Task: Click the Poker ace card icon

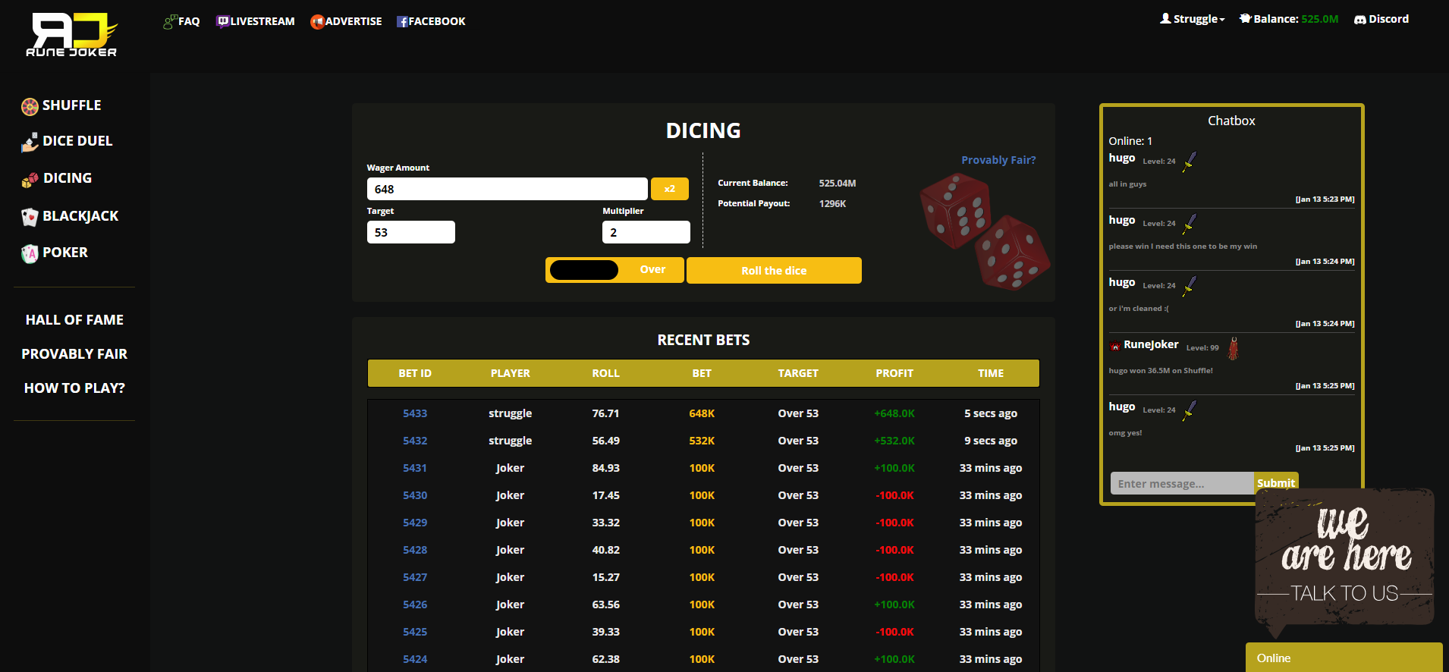Action: (30, 253)
